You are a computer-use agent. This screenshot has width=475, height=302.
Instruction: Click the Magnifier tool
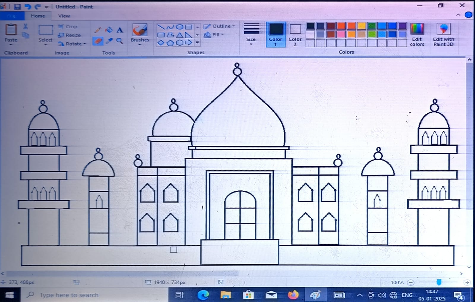(x=120, y=41)
